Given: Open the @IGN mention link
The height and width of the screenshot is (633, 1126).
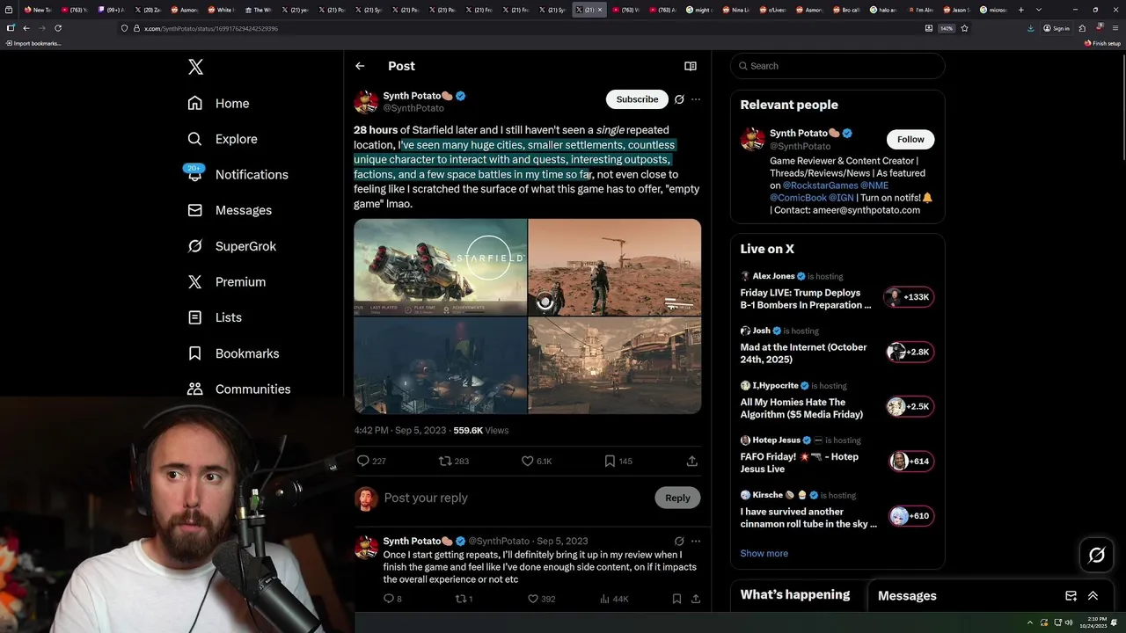Looking at the screenshot, I should (x=841, y=198).
